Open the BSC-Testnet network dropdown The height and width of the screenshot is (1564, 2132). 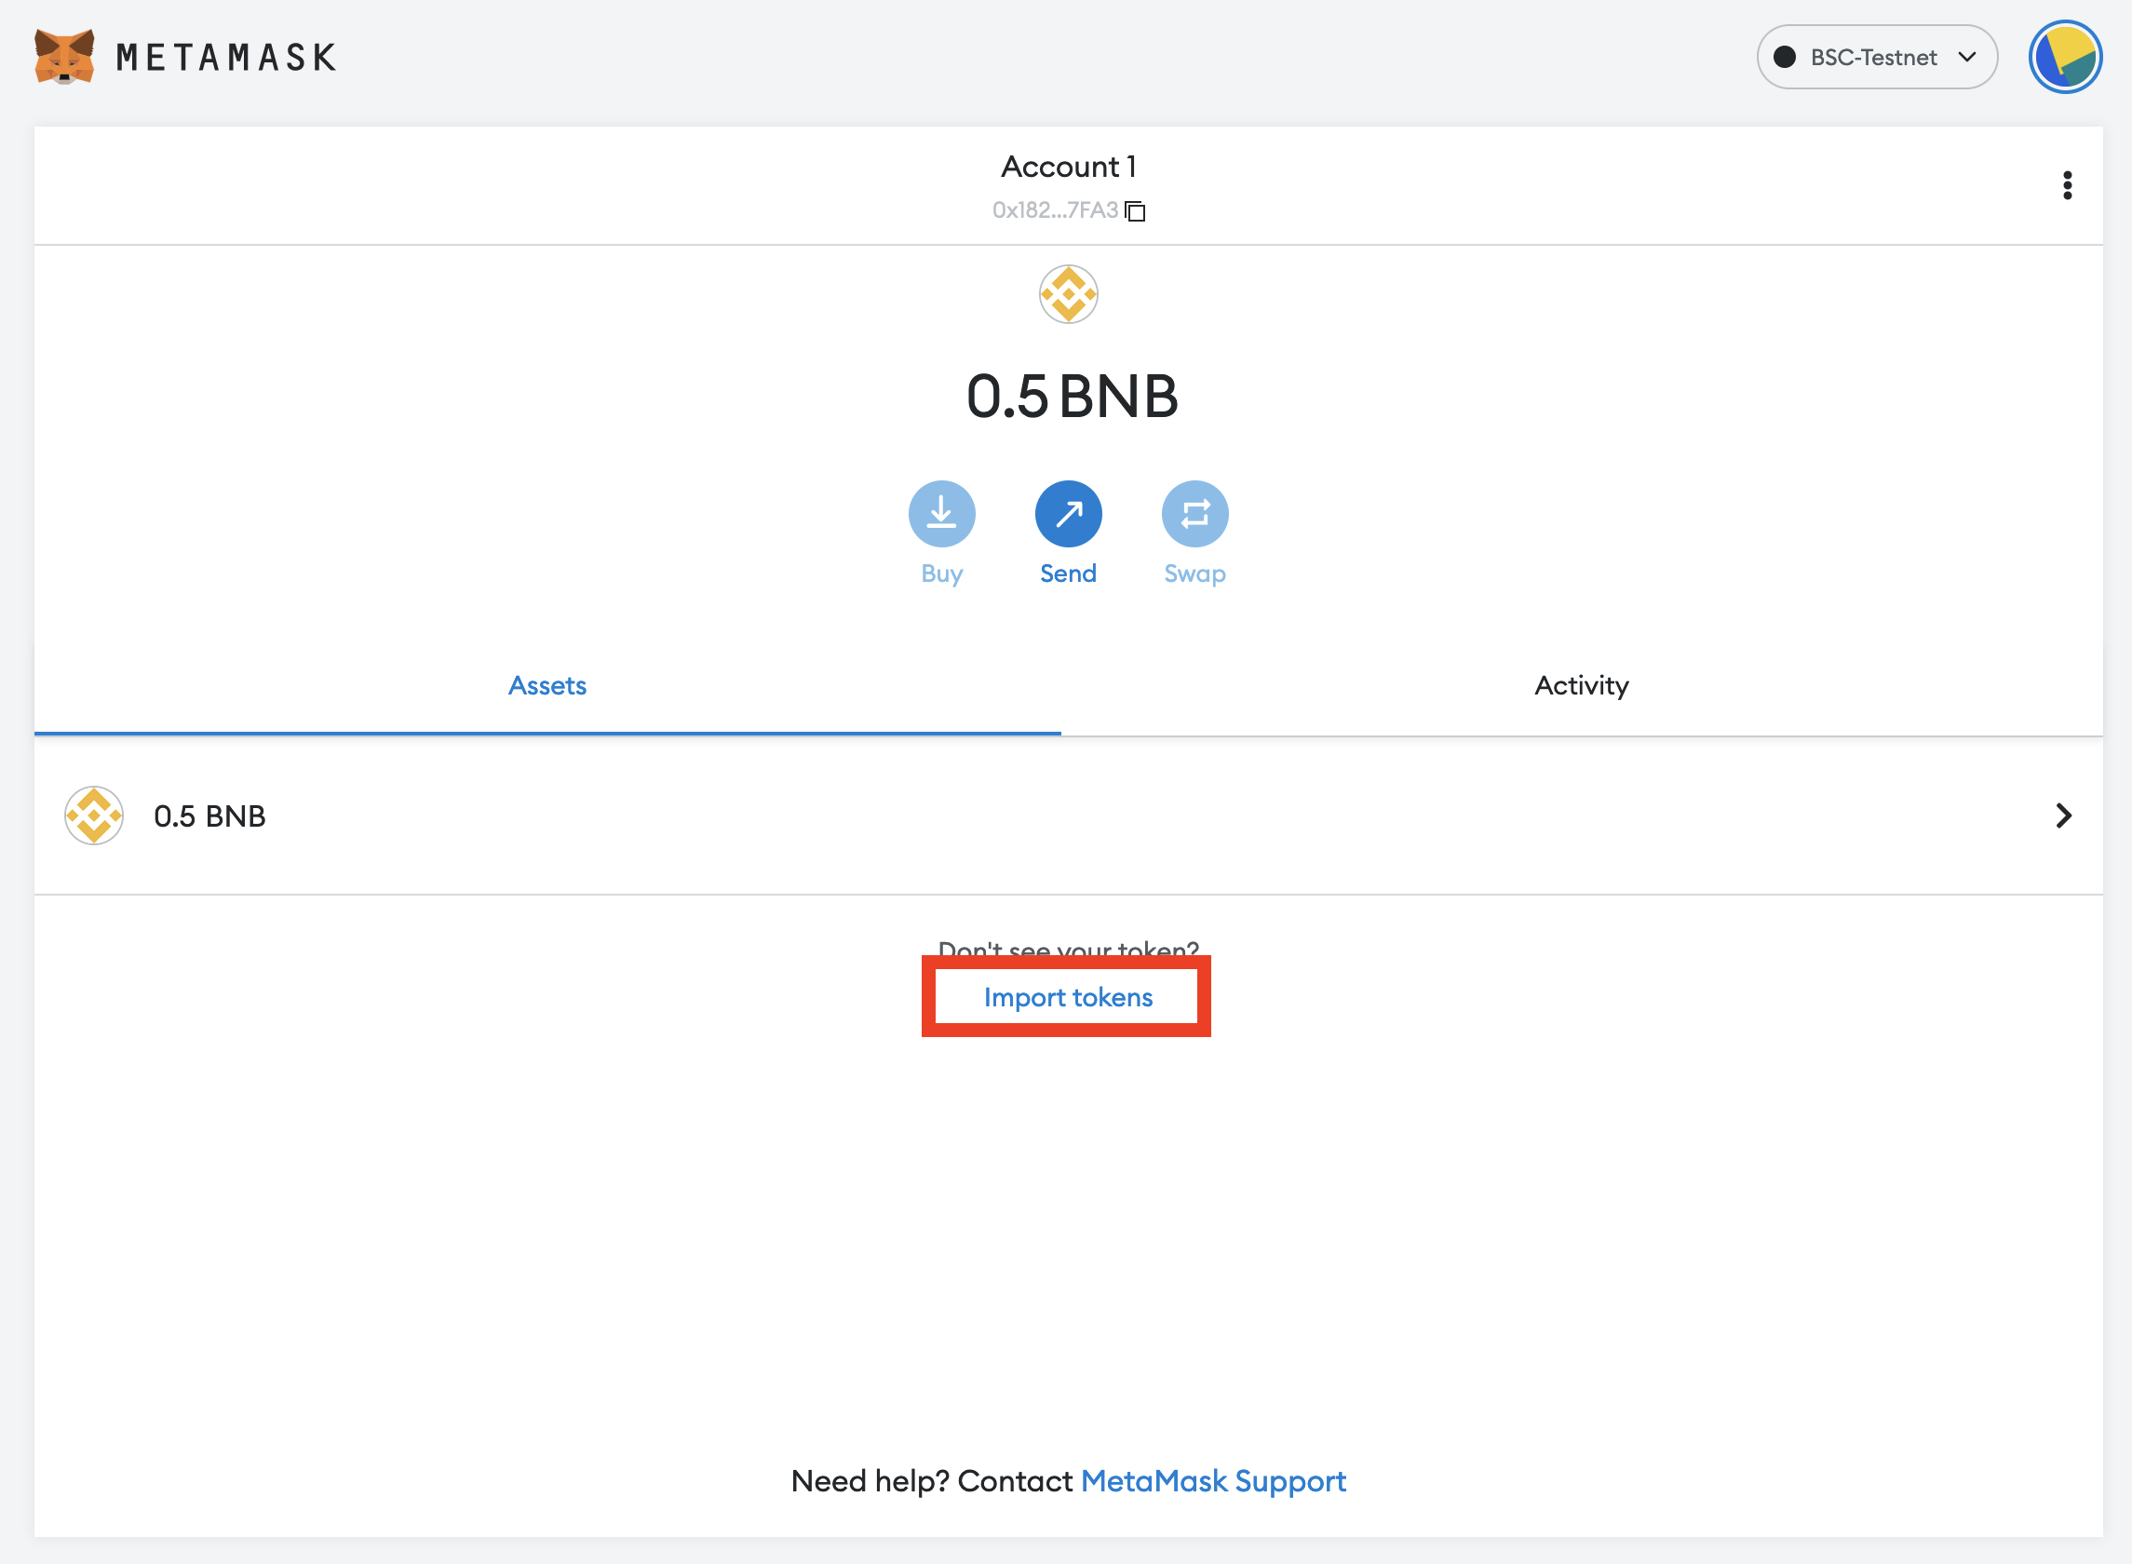tap(1876, 57)
